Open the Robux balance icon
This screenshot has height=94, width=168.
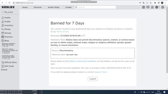157,7
